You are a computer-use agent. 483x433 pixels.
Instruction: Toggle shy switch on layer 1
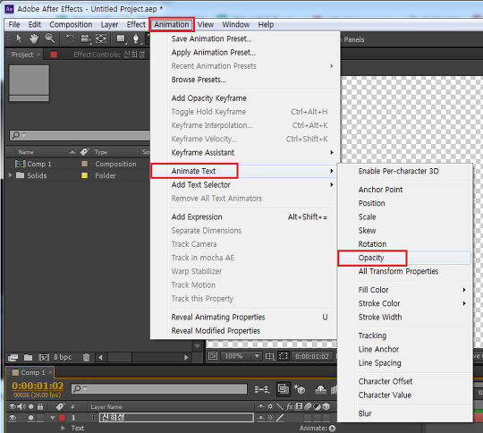[x=261, y=418]
